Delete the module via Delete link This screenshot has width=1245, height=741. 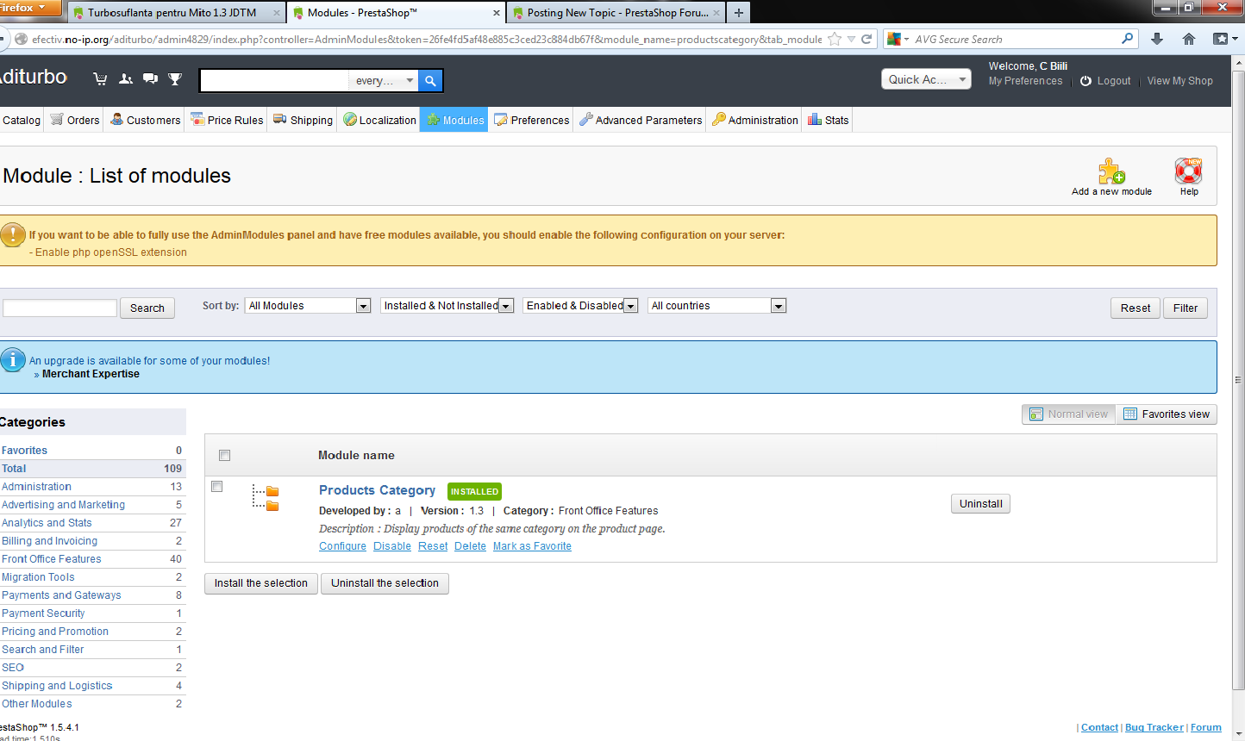tap(470, 546)
